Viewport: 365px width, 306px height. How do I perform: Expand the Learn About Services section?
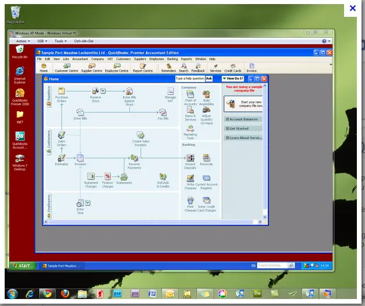[x=244, y=138]
